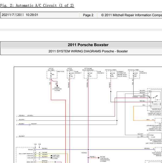162x163 pixels.
Task: Click the 'CAN HIGH' pin label
Action: pos(30,156)
